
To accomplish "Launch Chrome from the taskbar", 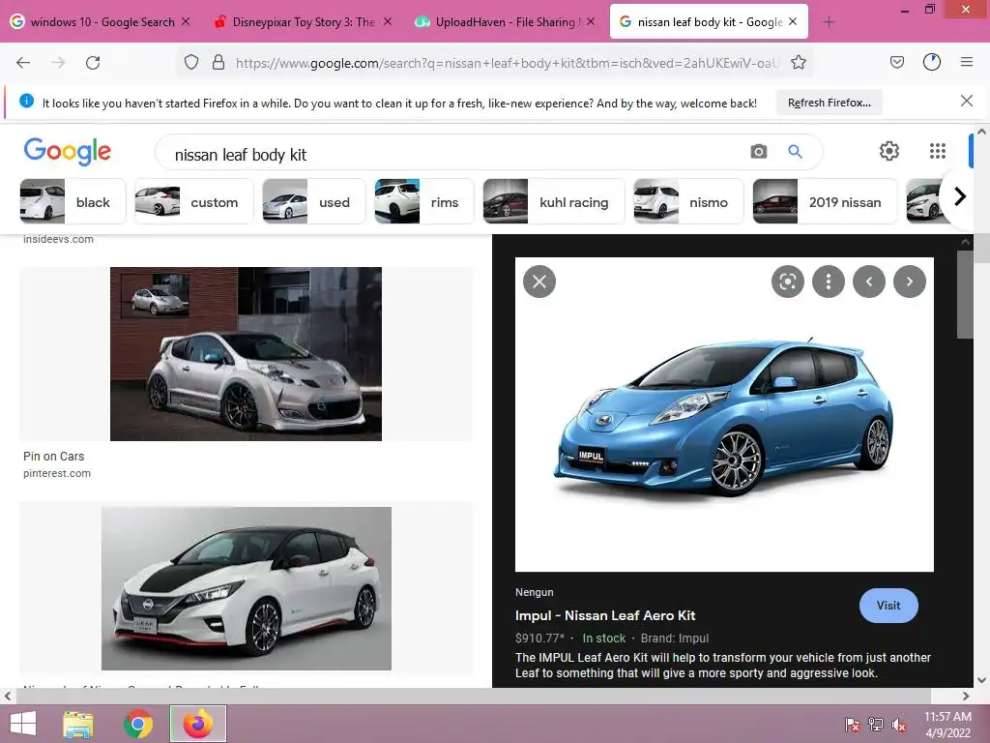I will (138, 724).
